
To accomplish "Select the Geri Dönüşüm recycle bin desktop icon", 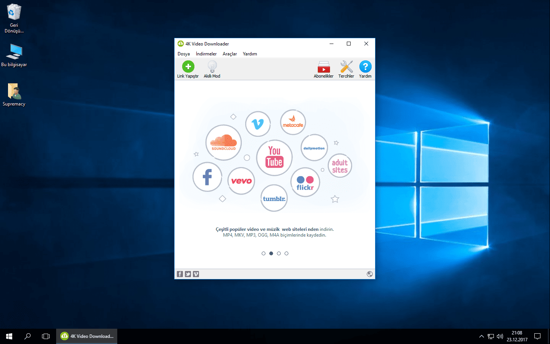I will [x=14, y=18].
